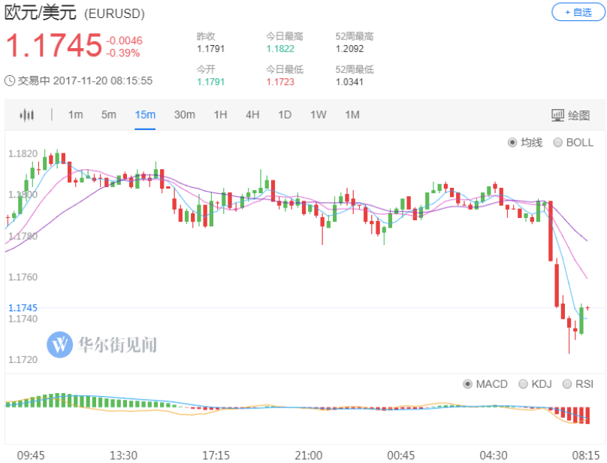Switch to the 30m timeframe tab
This screenshot has width=607, height=463.
pos(185,115)
